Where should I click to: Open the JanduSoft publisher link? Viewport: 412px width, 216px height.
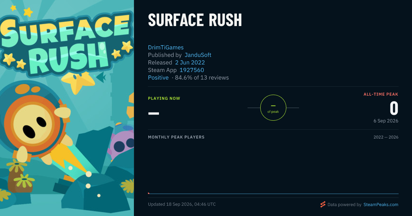198,55
